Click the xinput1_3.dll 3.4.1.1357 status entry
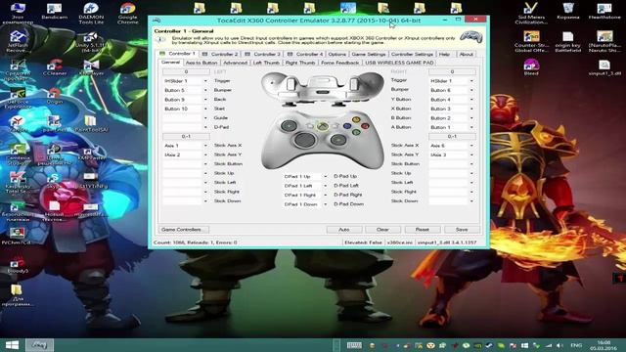Image resolution: width=626 pixels, height=352 pixels. 447,242
